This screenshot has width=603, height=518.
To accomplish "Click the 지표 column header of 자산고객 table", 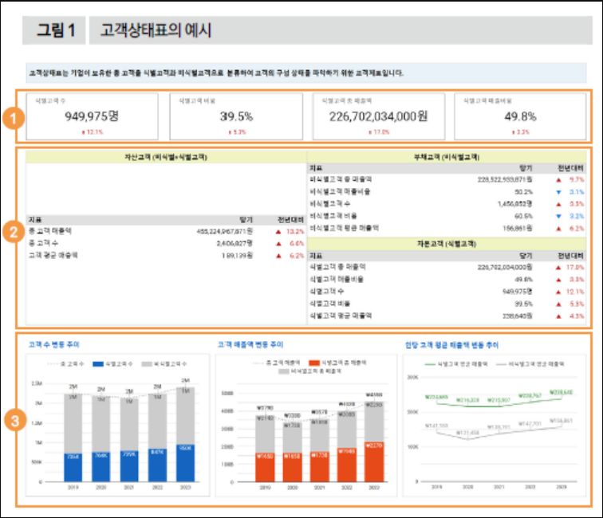I will 35,220.
